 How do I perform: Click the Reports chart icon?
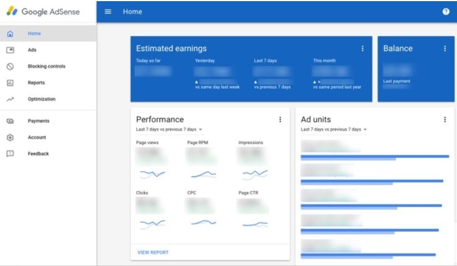pyautogui.click(x=10, y=82)
